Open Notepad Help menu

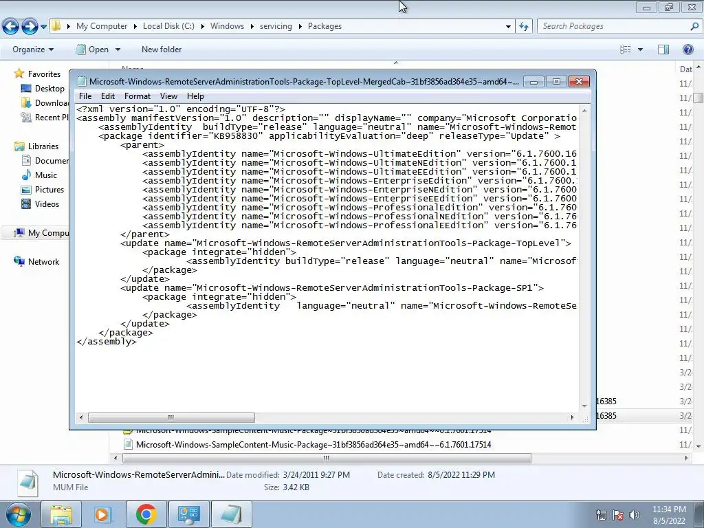[x=195, y=96]
